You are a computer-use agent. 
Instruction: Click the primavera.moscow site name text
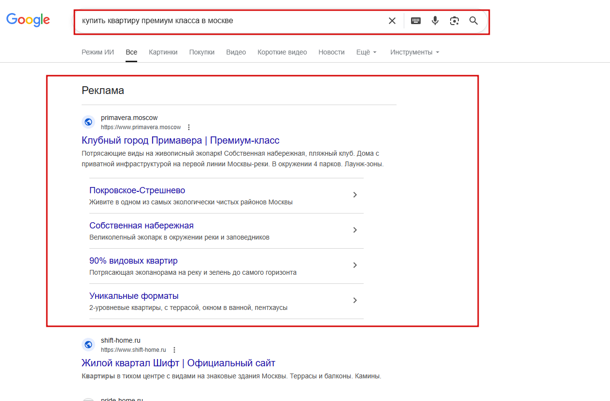tap(129, 118)
